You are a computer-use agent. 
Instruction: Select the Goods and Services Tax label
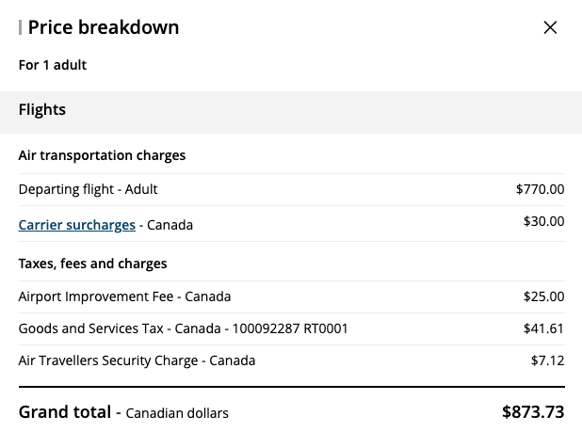(x=183, y=328)
